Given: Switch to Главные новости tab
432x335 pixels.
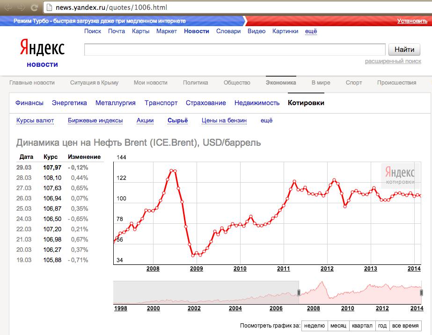Looking at the screenshot, I should click(32, 83).
